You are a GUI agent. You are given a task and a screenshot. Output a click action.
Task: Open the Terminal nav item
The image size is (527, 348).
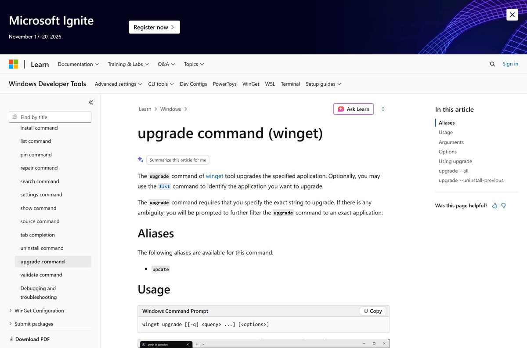pos(290,84)
